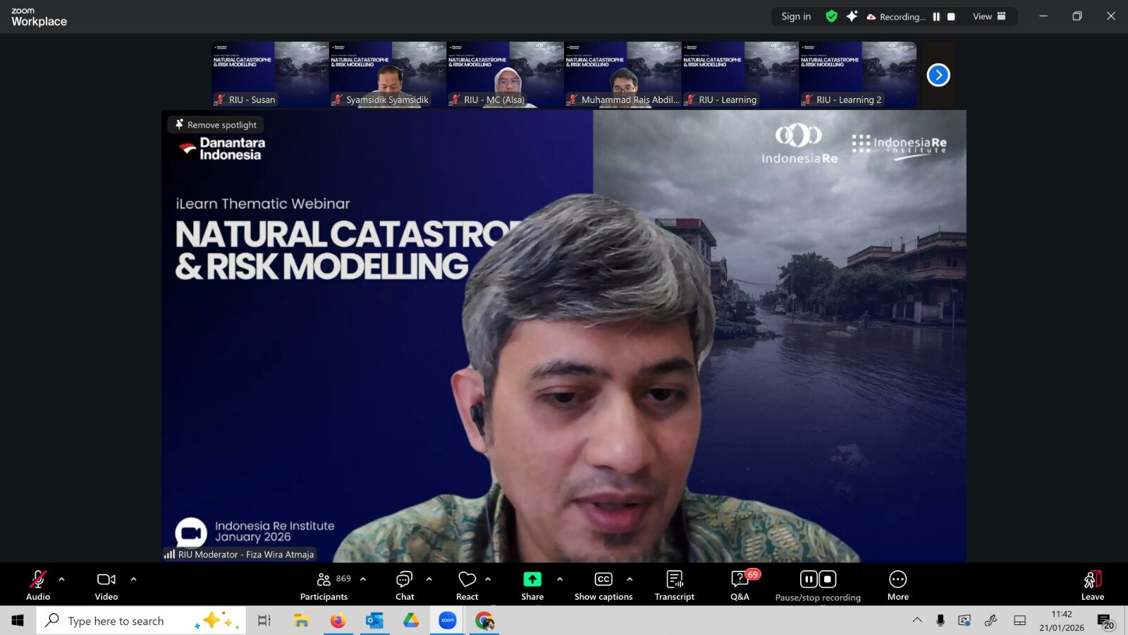The width and height of the screenshot is (1128, 635).
Task: Open the More options menu
Action: click(x=897, y=586)
